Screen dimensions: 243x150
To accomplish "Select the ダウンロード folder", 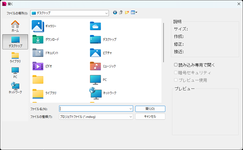I will click(x=46, y=39).
